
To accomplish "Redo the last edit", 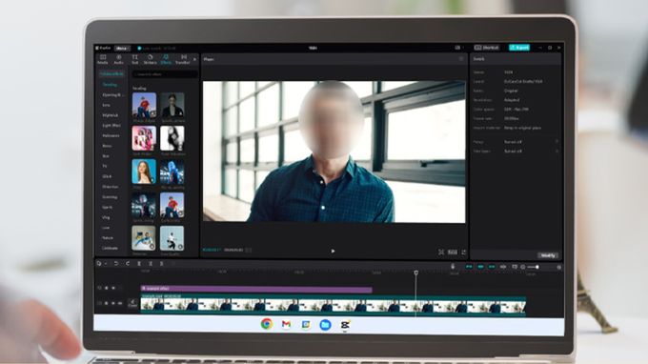I will tap(128, 264).
